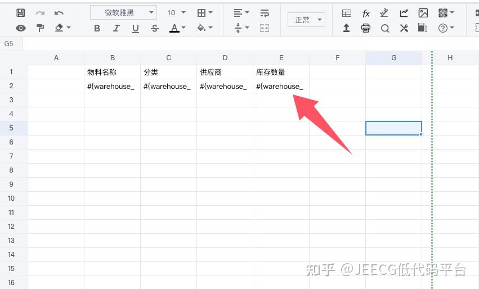Click the table/dataset icon
479x289 pixels.
point(347,13)
